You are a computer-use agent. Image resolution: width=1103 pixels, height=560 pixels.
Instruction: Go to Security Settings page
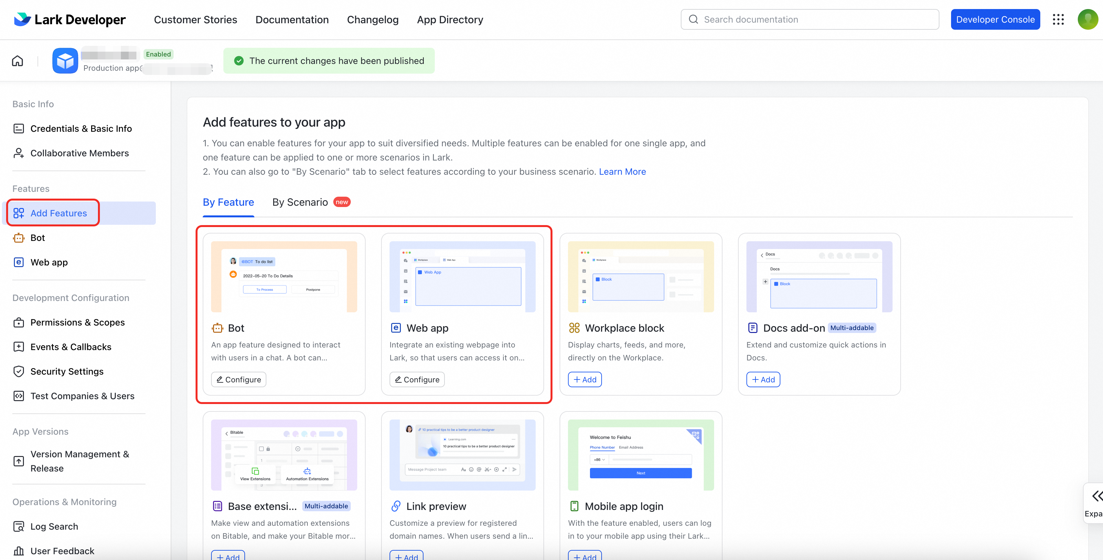tap(67, 371)
